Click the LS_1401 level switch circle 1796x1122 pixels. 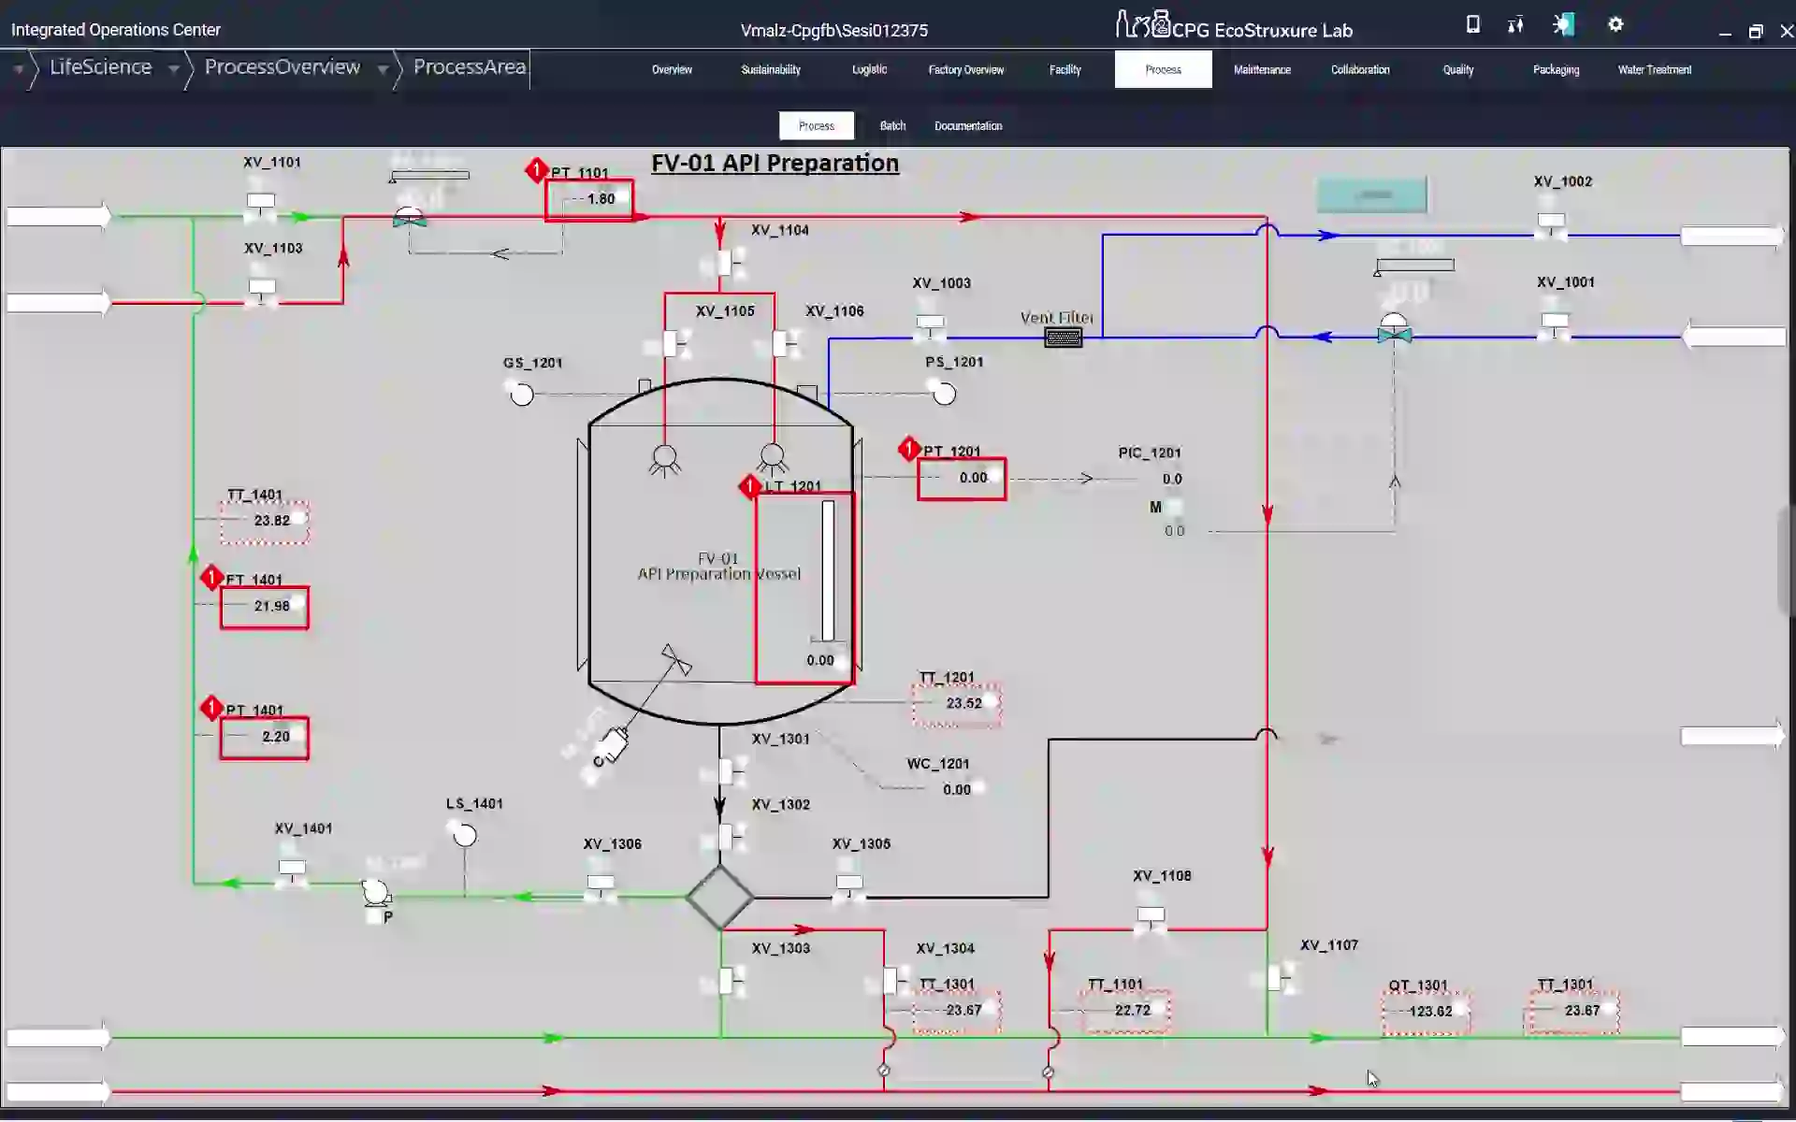click(465, 836)
